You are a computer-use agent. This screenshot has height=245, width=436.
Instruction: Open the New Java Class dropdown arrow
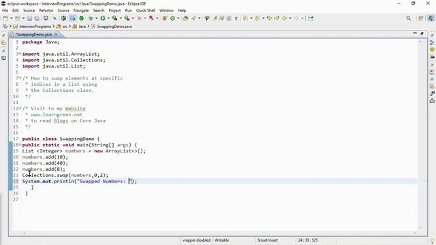178,18
